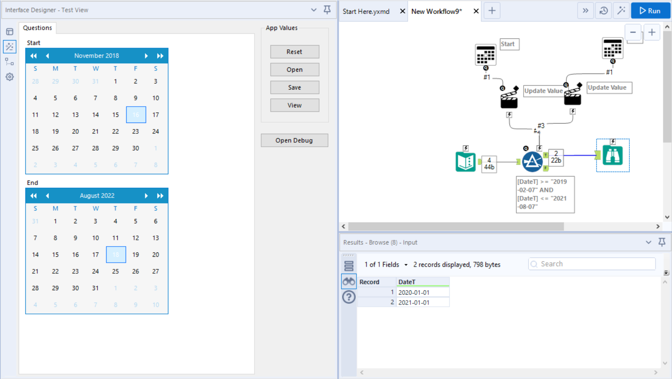Collapse the Interface Designer panel with its chevron
The height and width of the screenshot is (379, 672).
pos(314,10)
